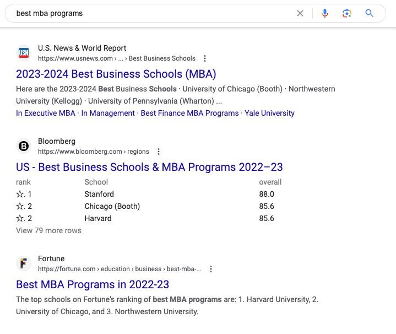Screen dimensions: 396x334
Task: Click the 85.6 score in the Harvard row
Action: 267,218
